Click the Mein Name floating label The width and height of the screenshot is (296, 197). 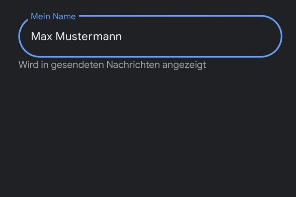point(53,16)
